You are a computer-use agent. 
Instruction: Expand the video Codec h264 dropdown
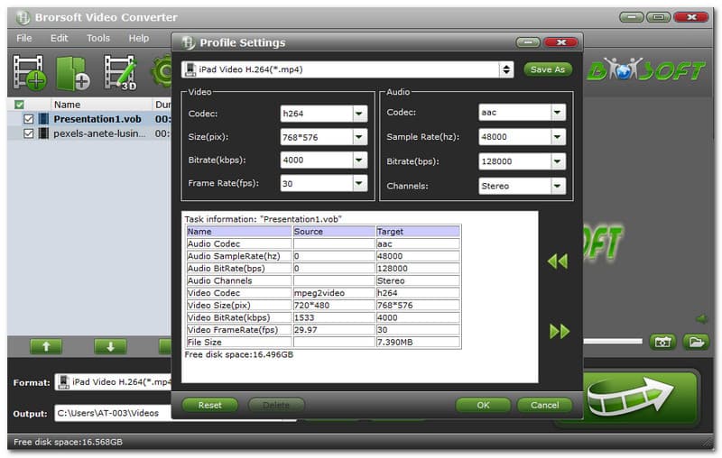359,114
